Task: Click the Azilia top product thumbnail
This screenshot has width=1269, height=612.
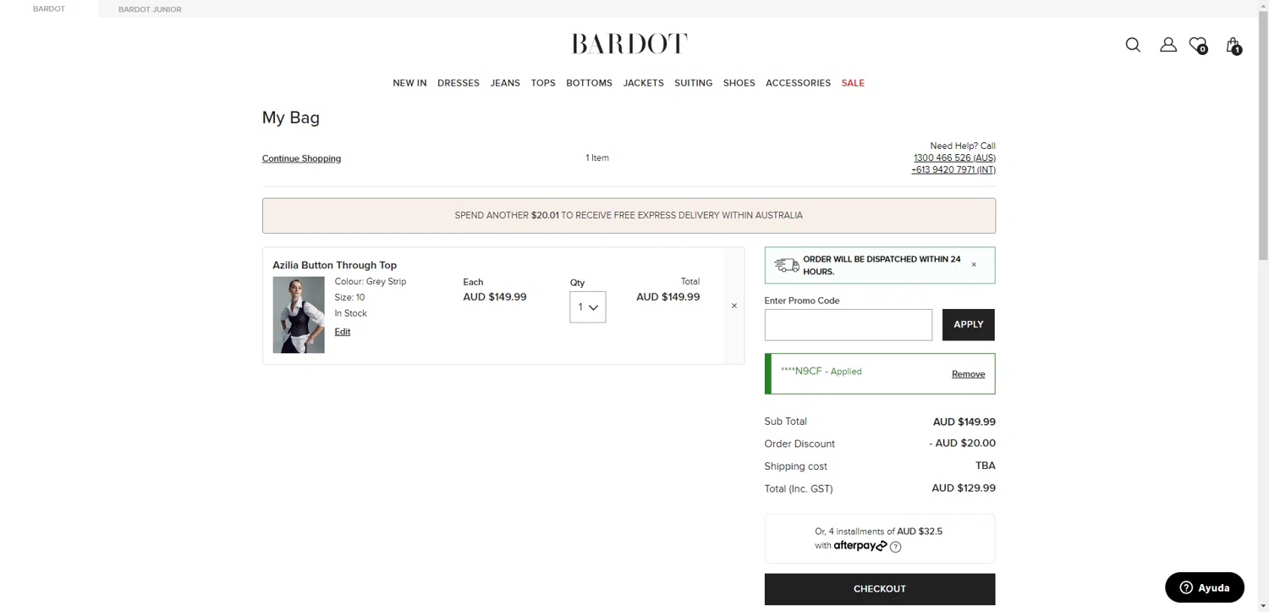Action: point(299,315)
